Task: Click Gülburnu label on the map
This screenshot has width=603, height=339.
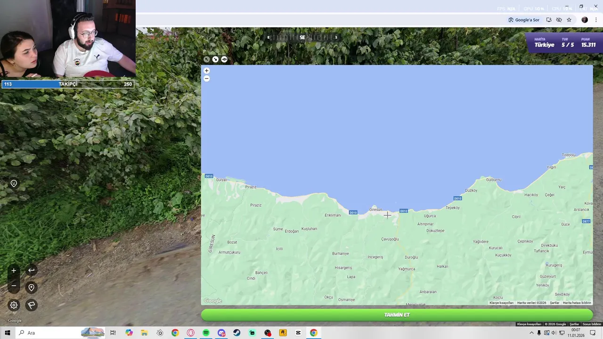Action: (494, 179)
